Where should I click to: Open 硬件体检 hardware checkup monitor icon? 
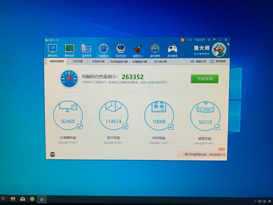tap(53, 51)
